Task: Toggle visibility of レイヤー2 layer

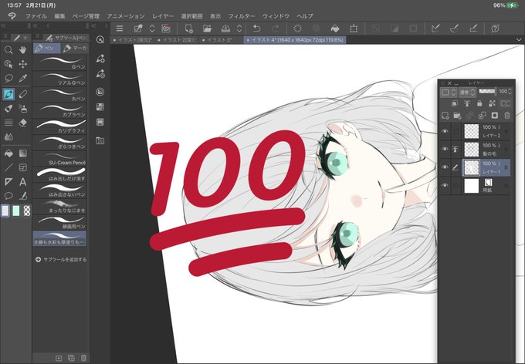Action: [x=445, y=131]
